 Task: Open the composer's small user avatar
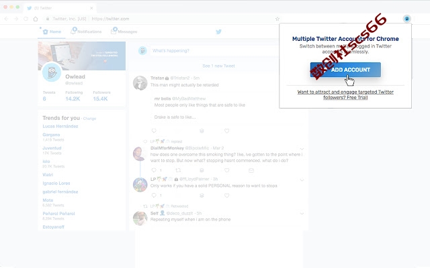coord(142,51)
